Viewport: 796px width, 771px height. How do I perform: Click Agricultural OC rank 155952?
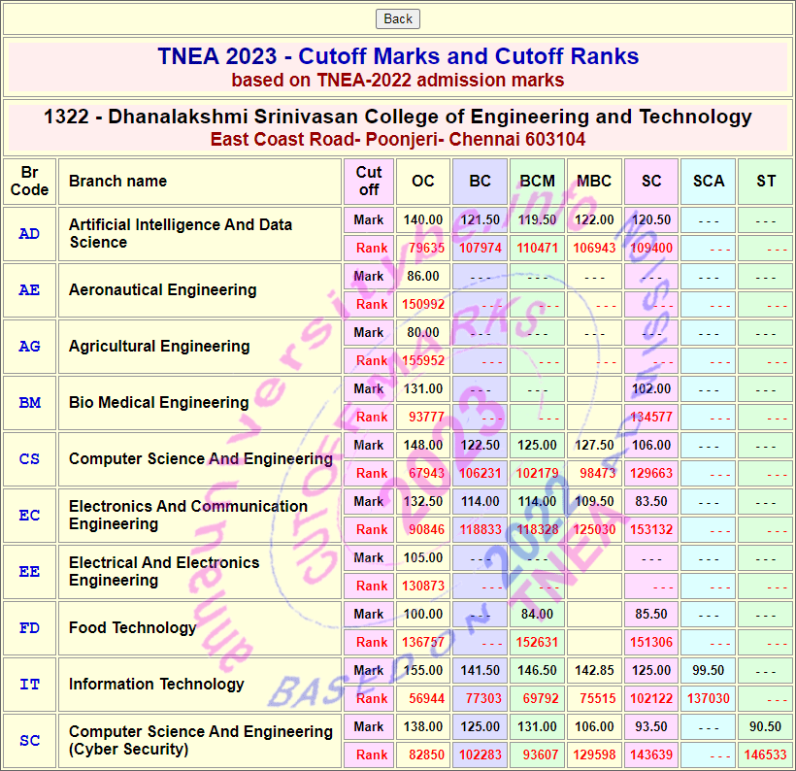tap(423, 360)
